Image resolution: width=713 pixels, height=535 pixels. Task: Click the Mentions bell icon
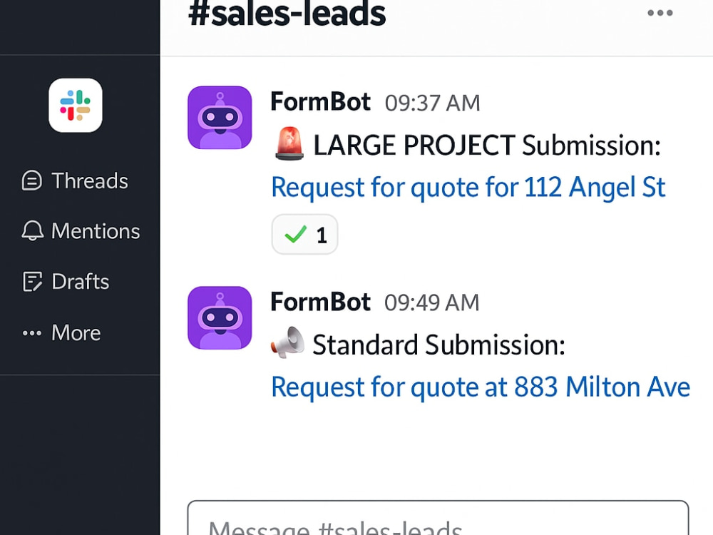coord(32,230)
